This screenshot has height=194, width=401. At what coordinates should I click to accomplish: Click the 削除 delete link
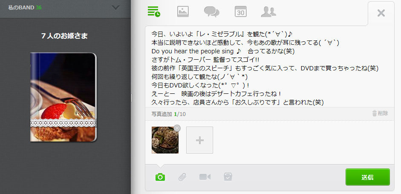[x=380, y=113]
